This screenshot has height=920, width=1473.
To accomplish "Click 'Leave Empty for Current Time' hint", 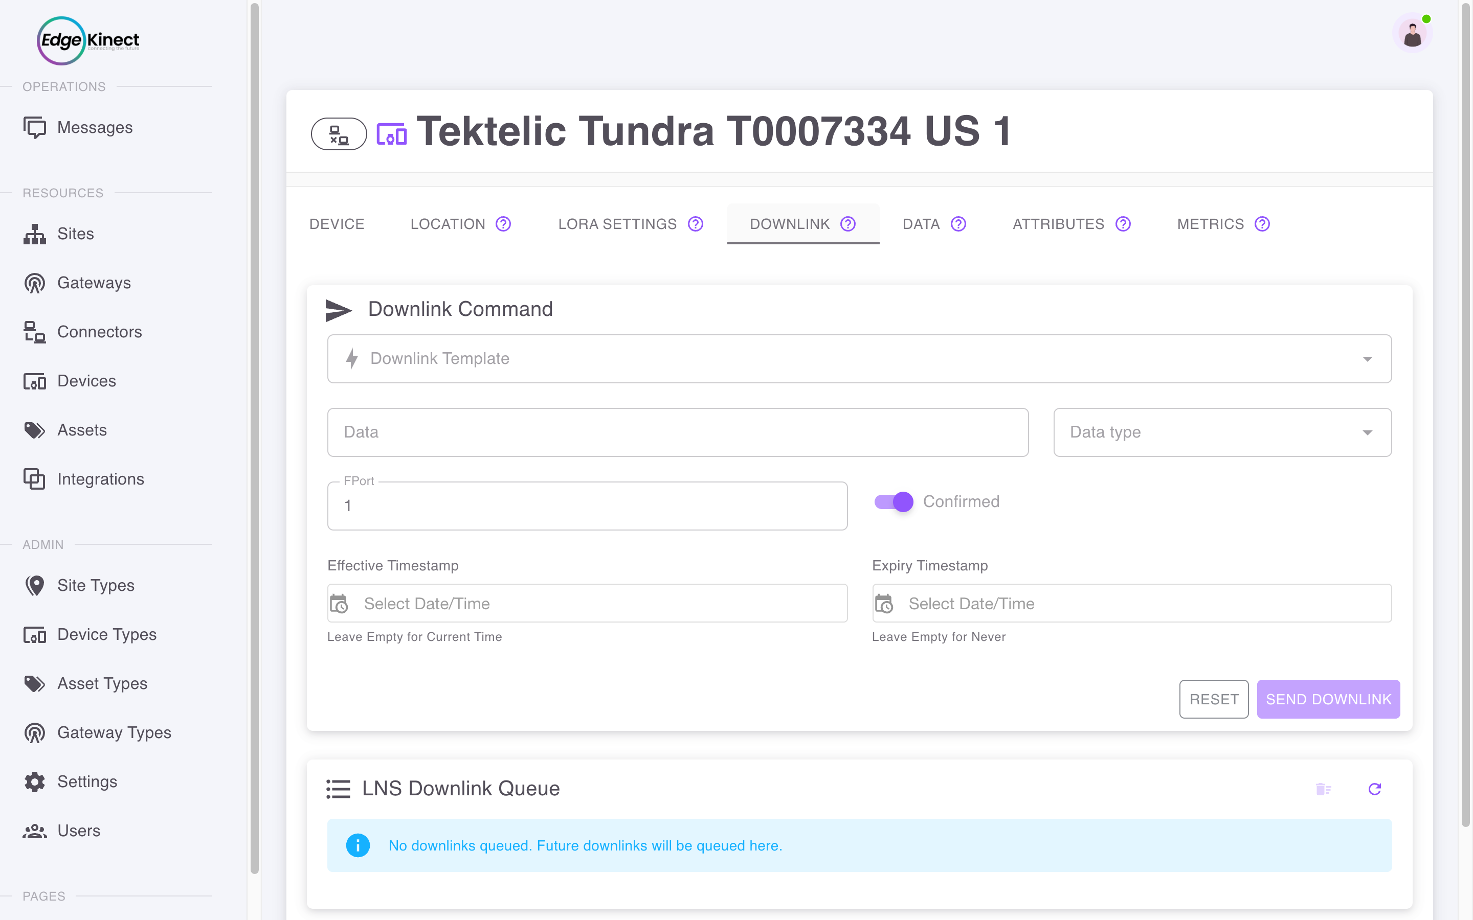I will 414,636.
